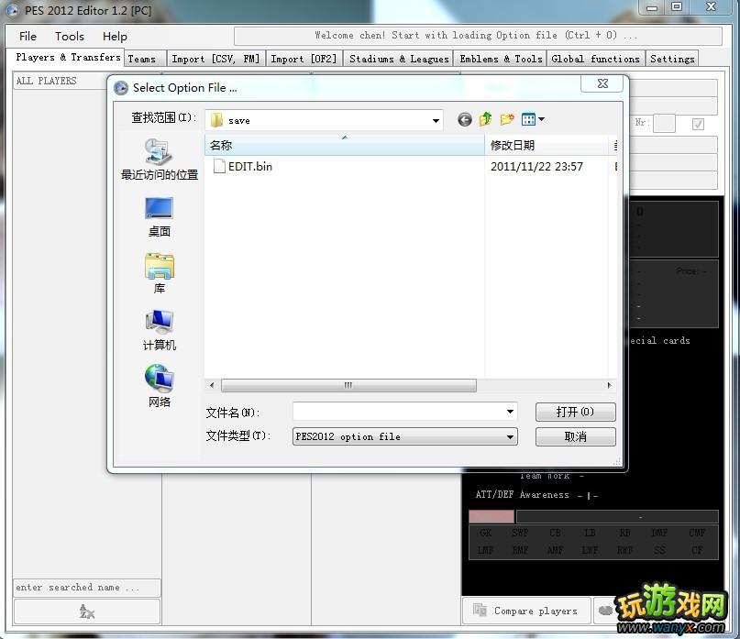Open the view menu icon
This screenshot has width=740, height=639.
[x=533, y=119]
